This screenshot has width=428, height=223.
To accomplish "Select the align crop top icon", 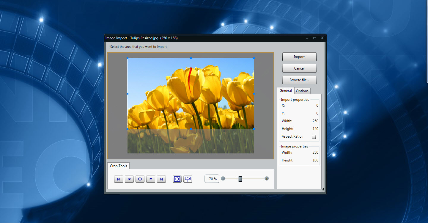I will [129, 179].
